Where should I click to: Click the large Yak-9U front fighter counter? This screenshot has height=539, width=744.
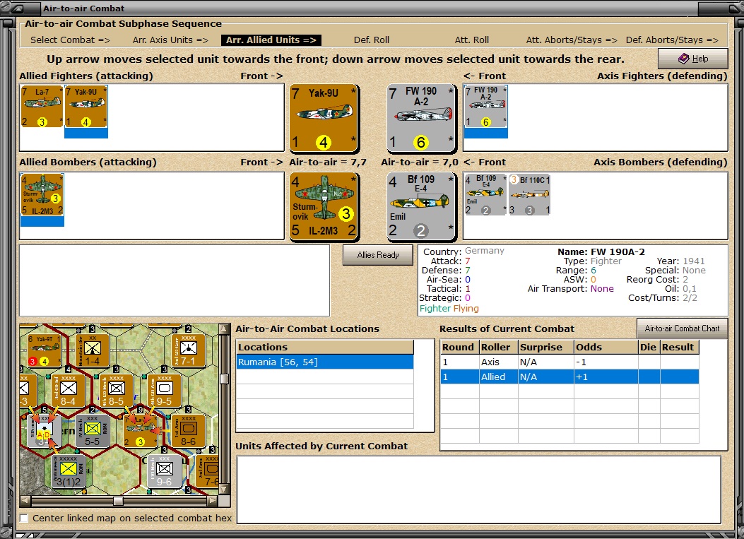[x=324, y=118]
